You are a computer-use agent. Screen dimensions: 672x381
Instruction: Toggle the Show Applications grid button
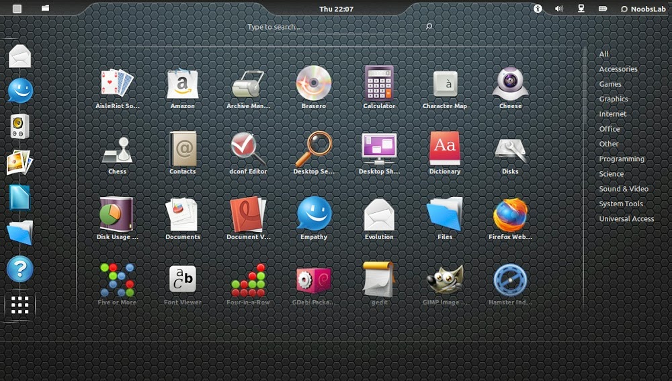click(19, 305)
